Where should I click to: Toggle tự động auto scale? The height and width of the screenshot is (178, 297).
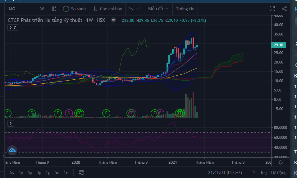[x=279, y=172]
